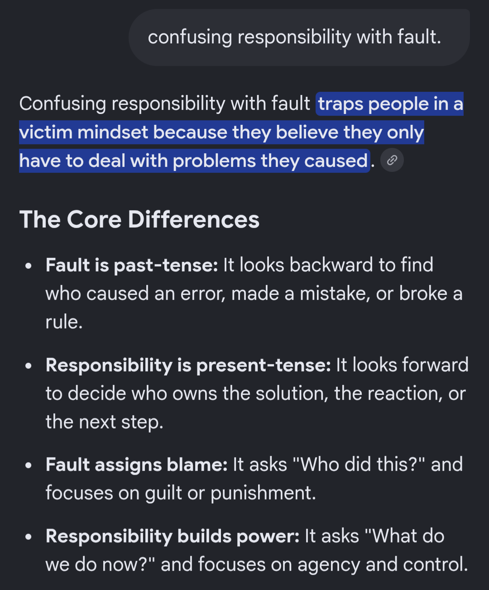Open the source link chain icon
Screen dimensions: 489x590
click(392, 160)
